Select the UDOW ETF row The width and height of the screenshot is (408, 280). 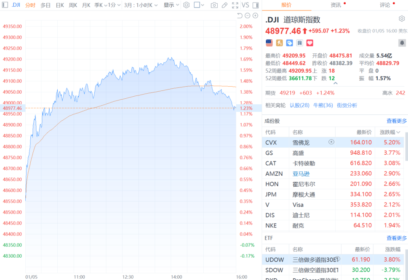[x=333, y=259]
